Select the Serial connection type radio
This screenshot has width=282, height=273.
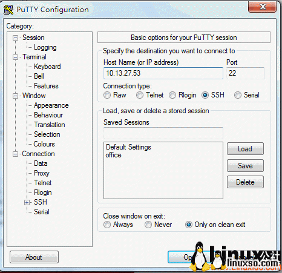point(238,95)
